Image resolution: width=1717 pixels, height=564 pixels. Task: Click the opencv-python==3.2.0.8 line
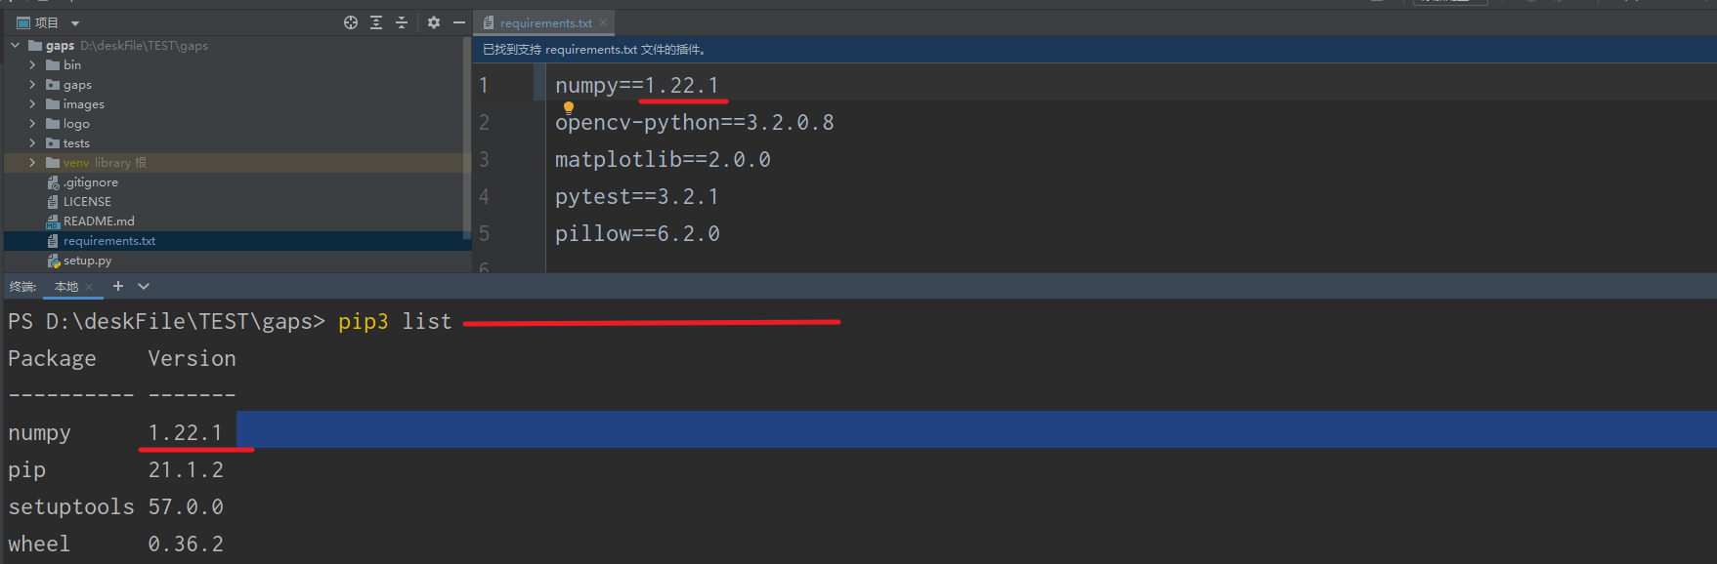coord(694,123)
